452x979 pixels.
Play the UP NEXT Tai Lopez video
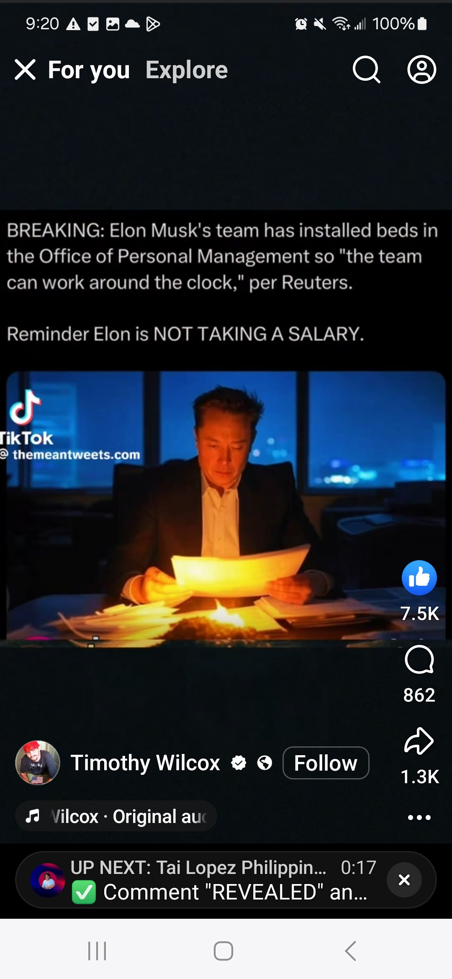(201, 880)
